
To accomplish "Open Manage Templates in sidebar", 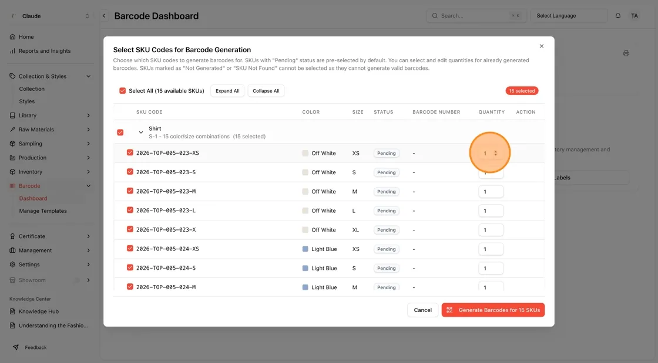I will click(x=43, y=211).
